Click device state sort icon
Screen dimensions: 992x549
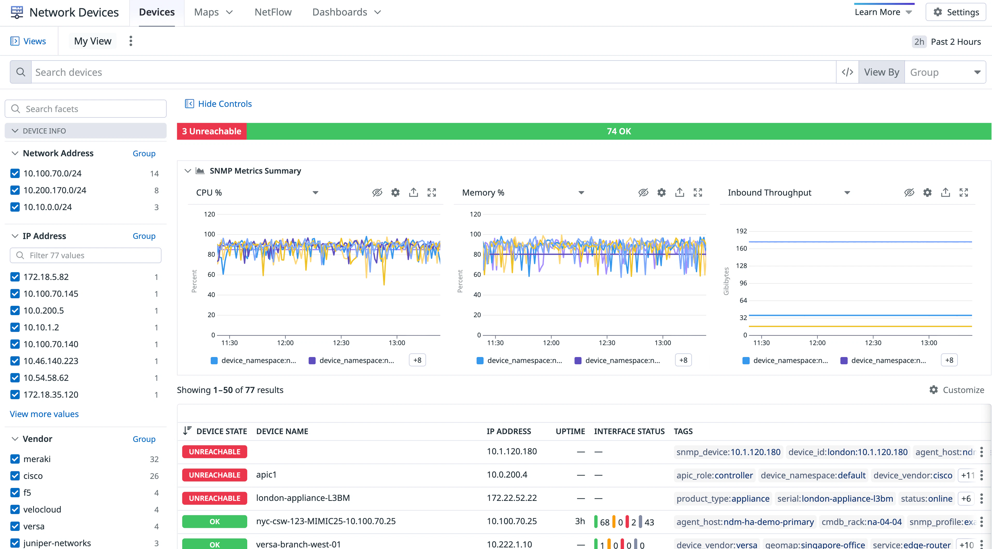(187, 431)
